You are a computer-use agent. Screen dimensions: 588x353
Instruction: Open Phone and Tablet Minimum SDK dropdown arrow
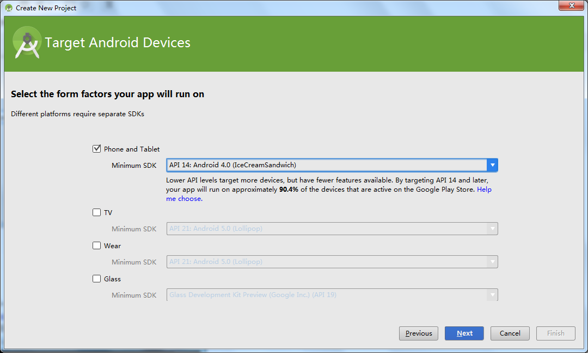(x=492, y=165)
